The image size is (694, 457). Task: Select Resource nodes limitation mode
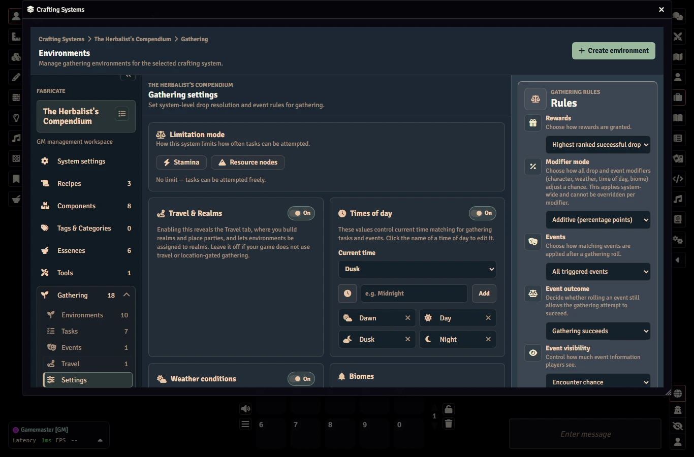(x=248, y=162)
